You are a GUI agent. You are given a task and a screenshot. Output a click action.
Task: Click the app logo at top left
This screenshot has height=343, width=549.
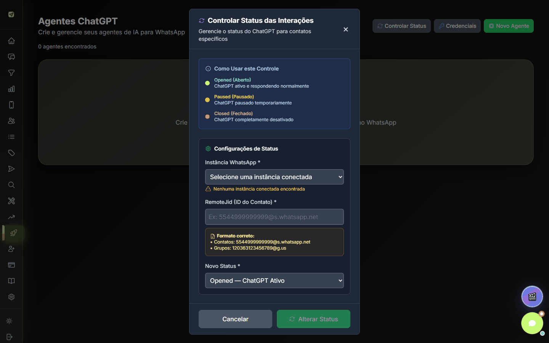pos(11,14)
